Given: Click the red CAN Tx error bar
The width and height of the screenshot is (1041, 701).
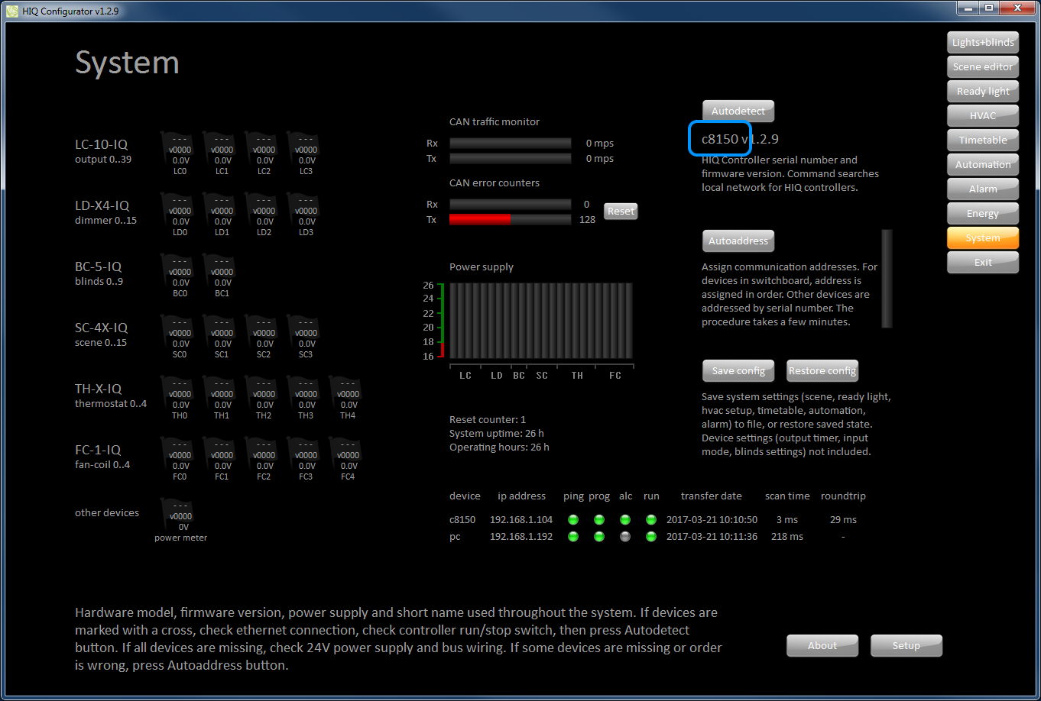Looking at the screenshot, I should tap(479, 220).
